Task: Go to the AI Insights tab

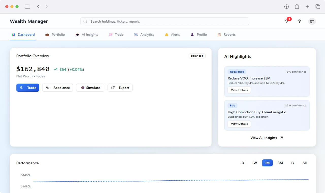Action: coord(87,35)
